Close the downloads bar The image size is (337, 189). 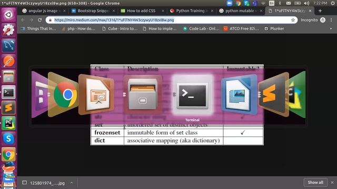click(332, 182)
